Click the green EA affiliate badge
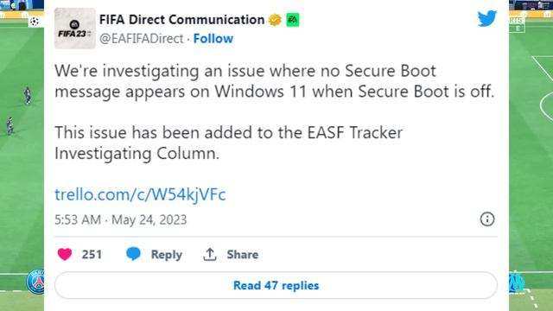Screen dimensions: 553x311 point(293,20)
